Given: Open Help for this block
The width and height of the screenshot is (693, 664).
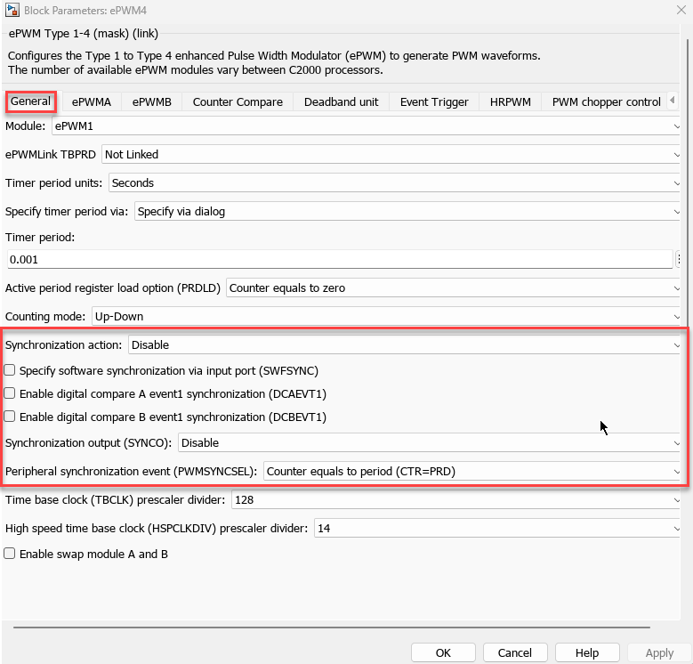Looking at the screenshot, I should coord(587,653).
